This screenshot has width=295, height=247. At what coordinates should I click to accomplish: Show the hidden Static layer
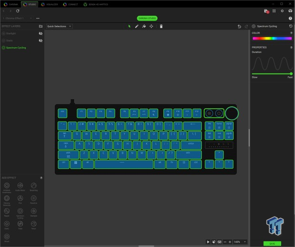[40, 41]
